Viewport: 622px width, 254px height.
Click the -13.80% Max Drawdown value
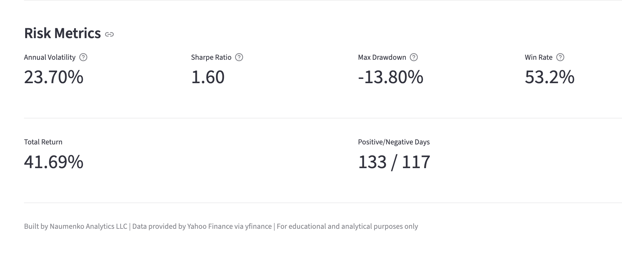(x=391, y=77)
